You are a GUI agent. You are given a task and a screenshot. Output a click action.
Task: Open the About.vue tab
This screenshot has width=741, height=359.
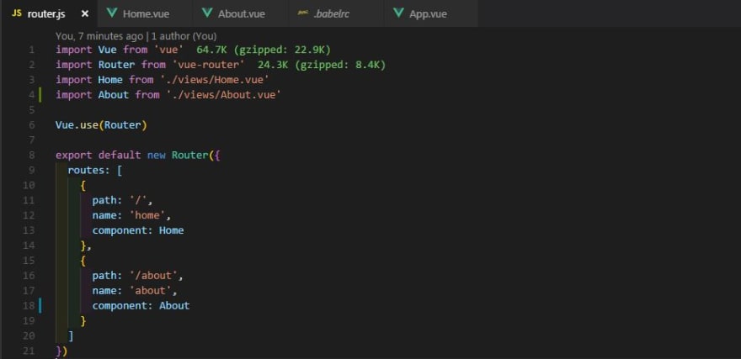click(241, 13)
